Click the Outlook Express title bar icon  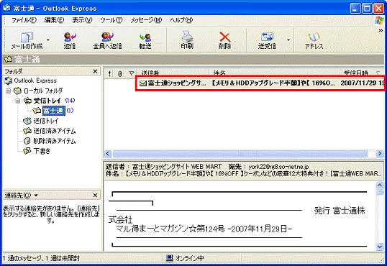[x=6, y=8]
